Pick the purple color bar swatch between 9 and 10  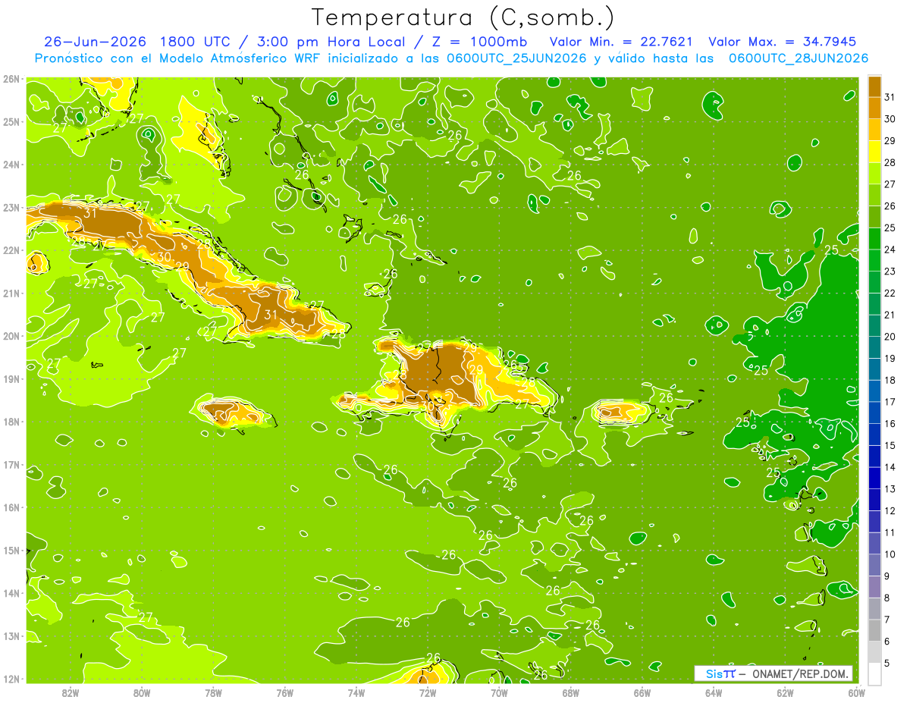(875, 565)
